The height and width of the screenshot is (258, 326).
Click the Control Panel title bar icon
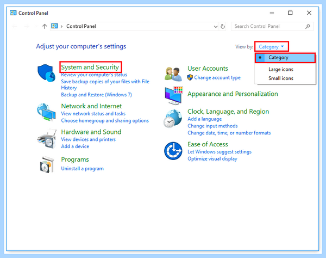[x=13, y=13]
